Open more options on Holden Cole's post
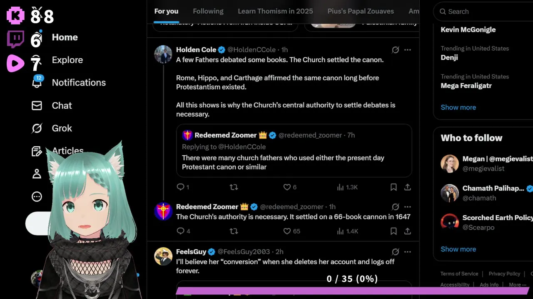 point(408,50)
